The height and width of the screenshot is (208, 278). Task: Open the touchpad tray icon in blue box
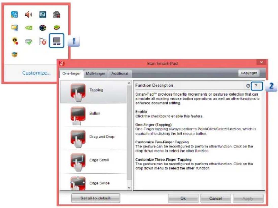tap(57, 41)
